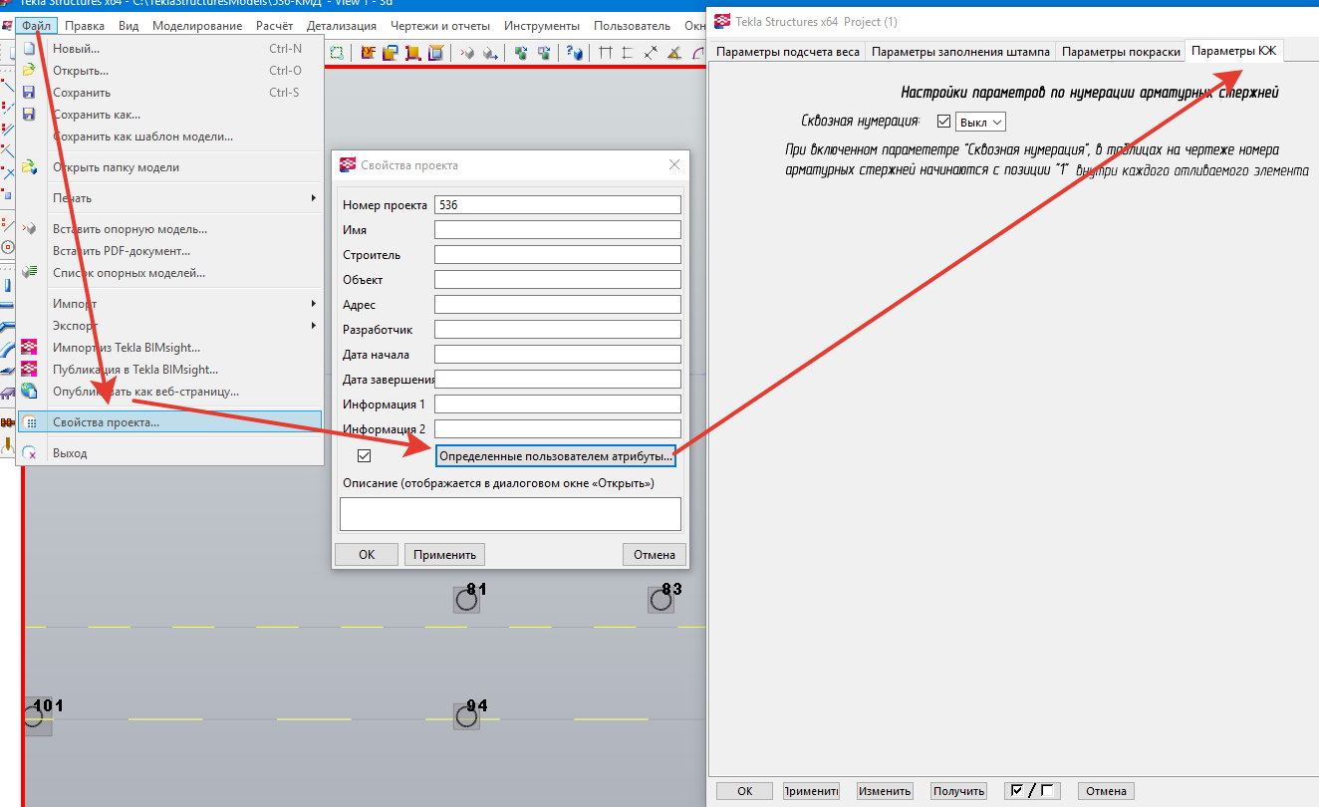This screenshot has width=1319, height=807.
Task: Switch to Параметры покраски tab
Action: click(x=1121, y=52)
